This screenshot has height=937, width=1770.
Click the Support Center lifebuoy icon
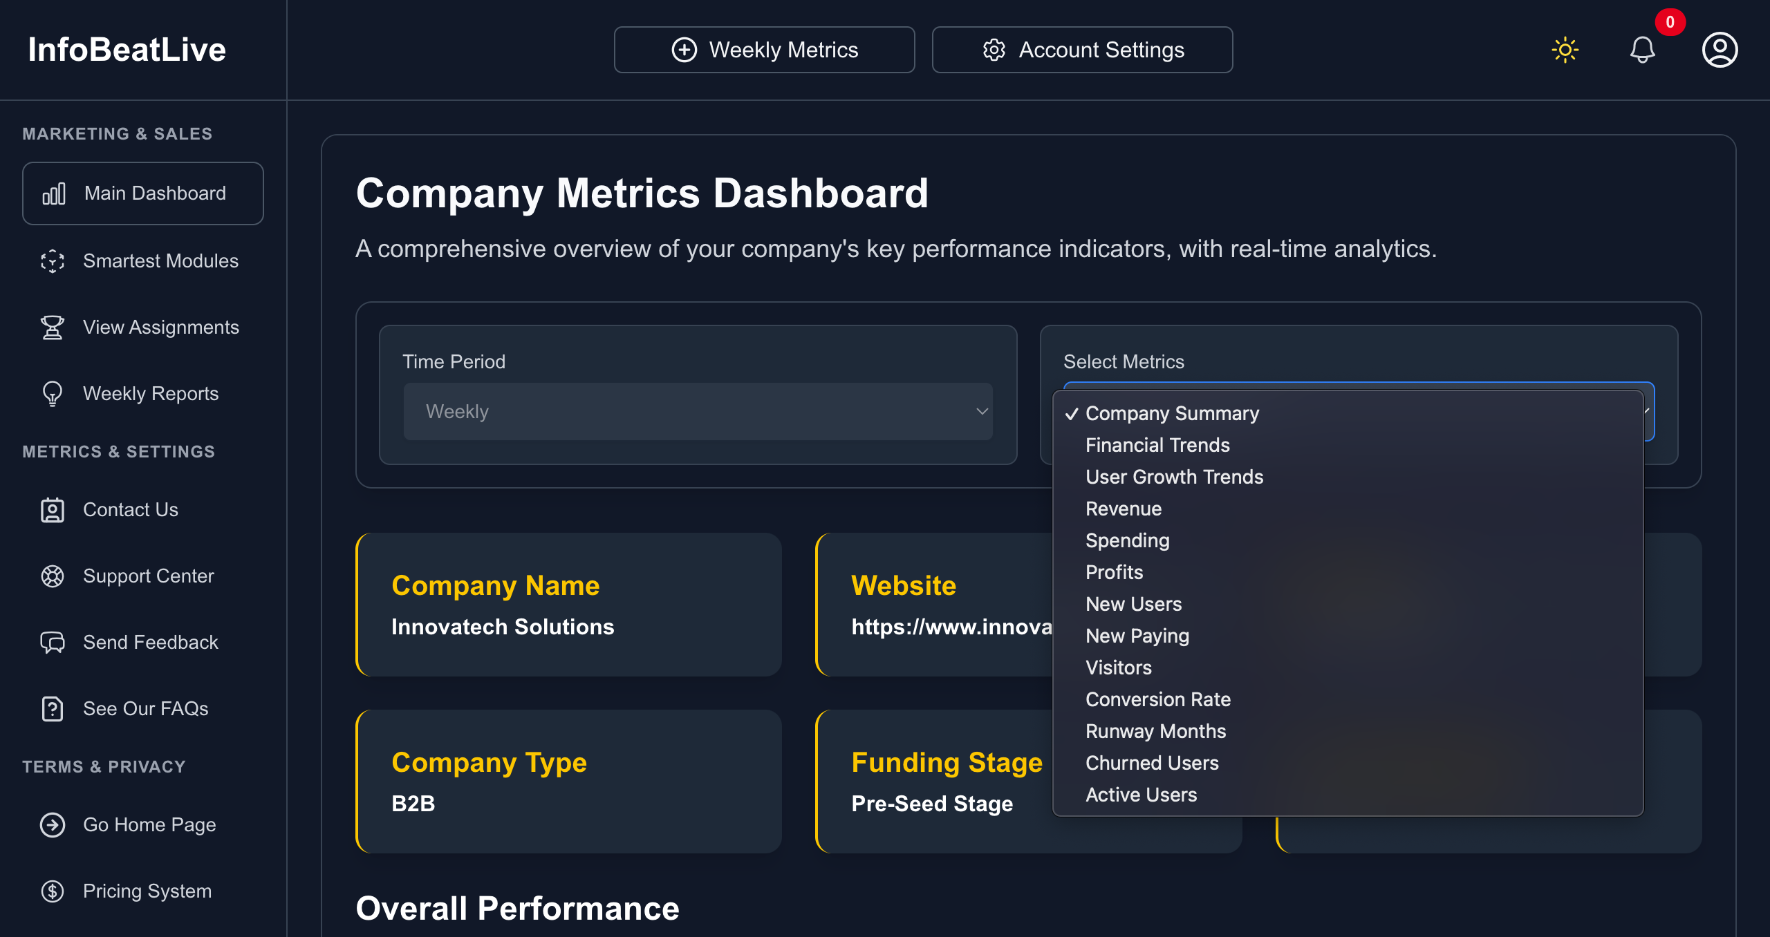point(53,576)
